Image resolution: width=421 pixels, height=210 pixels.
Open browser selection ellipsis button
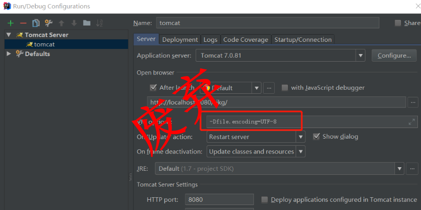click(x=269, y=88)
